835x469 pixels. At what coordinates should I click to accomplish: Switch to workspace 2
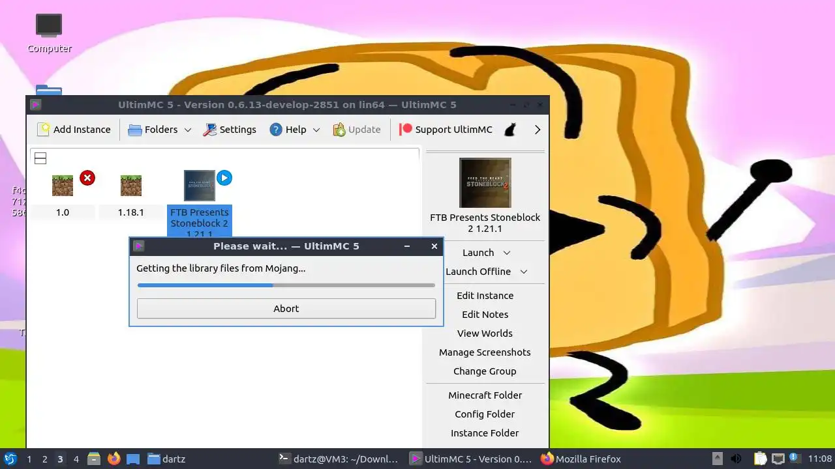pos(44,459)
